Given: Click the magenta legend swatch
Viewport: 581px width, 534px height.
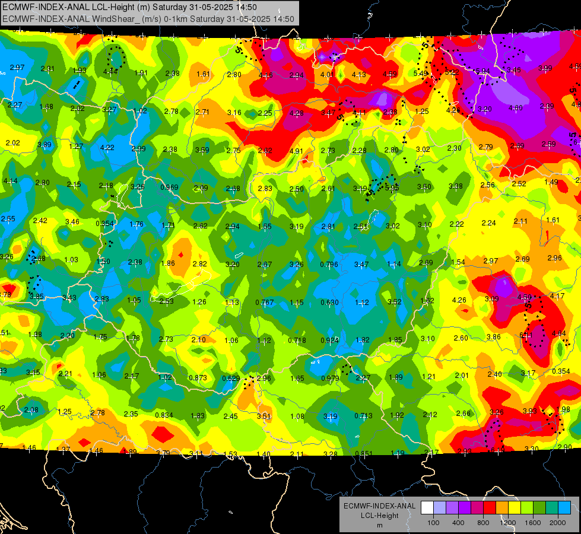Looking at the screenshot, I should click(x=477, y=508).
